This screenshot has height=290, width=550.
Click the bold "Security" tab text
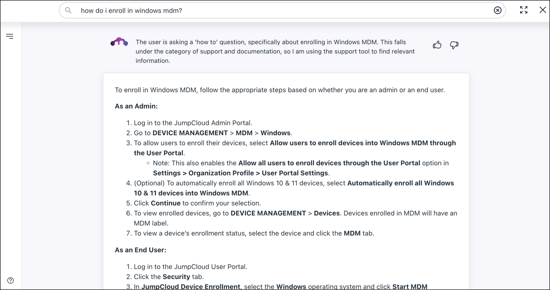(176, 277)
